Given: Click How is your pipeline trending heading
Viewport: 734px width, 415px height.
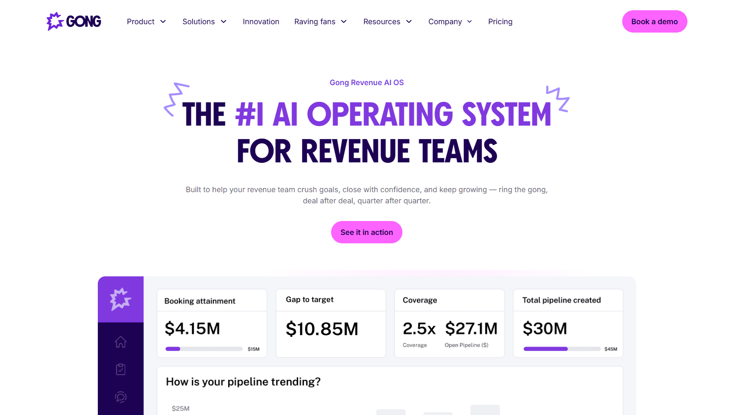Looking at the screenshot, I should (243, 382).
